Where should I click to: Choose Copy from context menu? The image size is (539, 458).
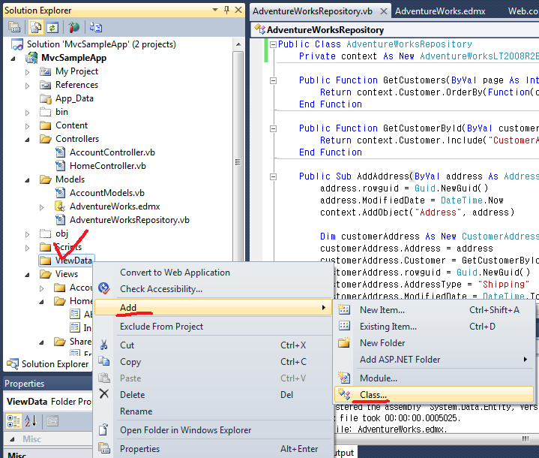coord(213,362)
